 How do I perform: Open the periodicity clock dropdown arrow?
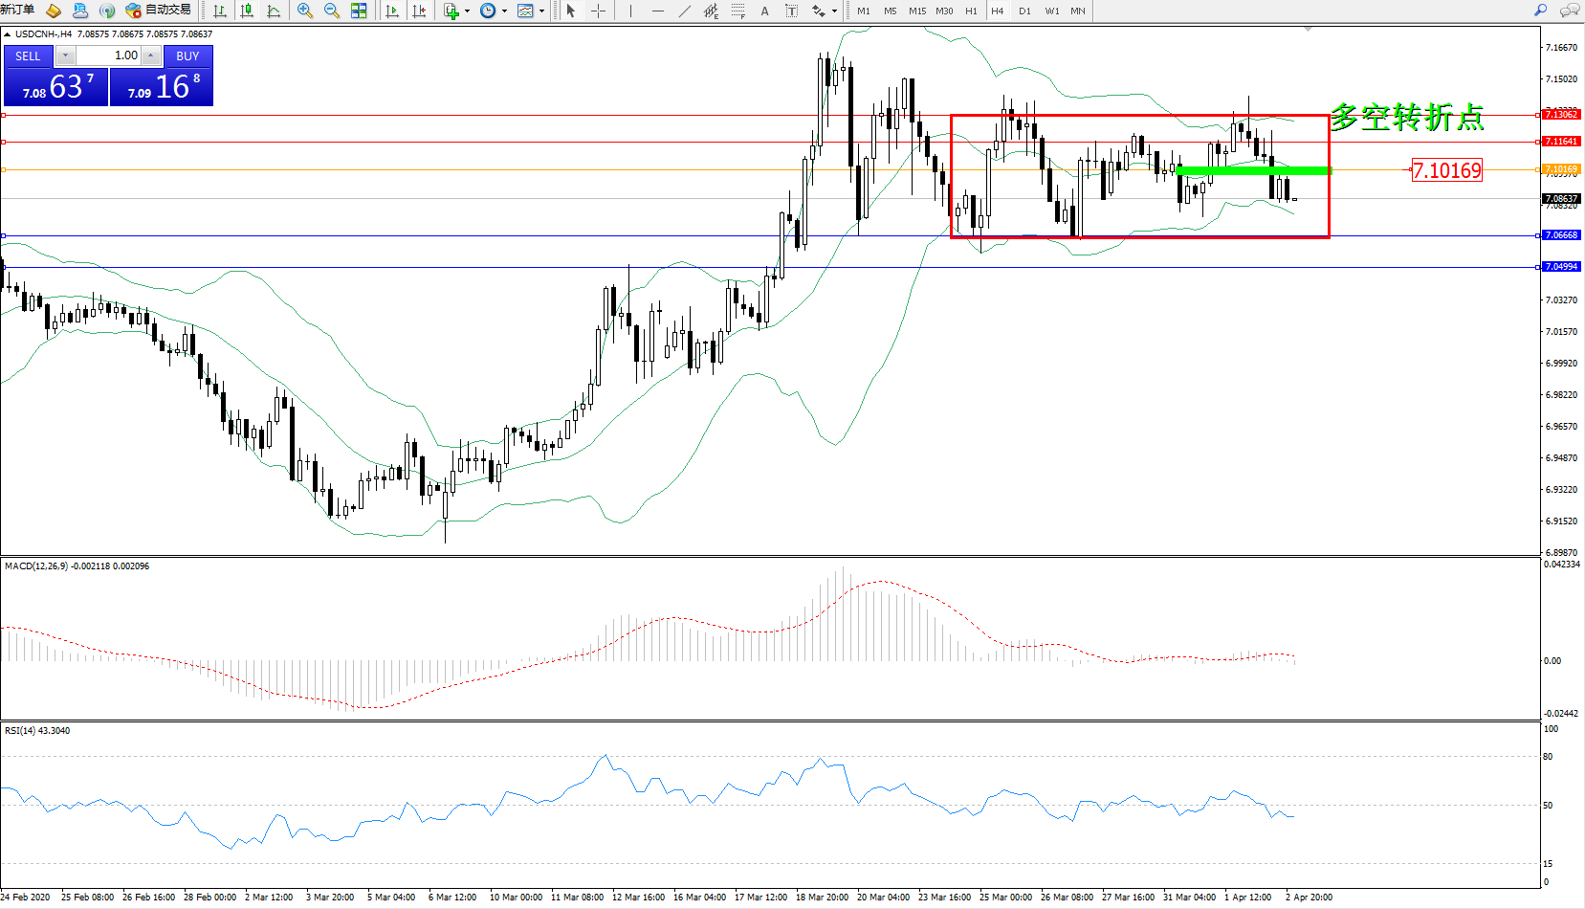(504, 11)
